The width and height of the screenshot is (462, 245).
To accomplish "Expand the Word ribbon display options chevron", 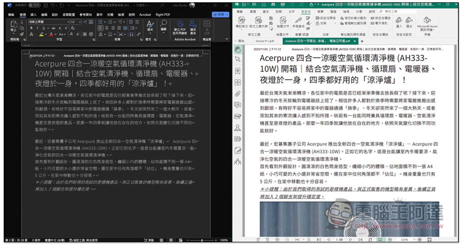I will pos(226,39).
